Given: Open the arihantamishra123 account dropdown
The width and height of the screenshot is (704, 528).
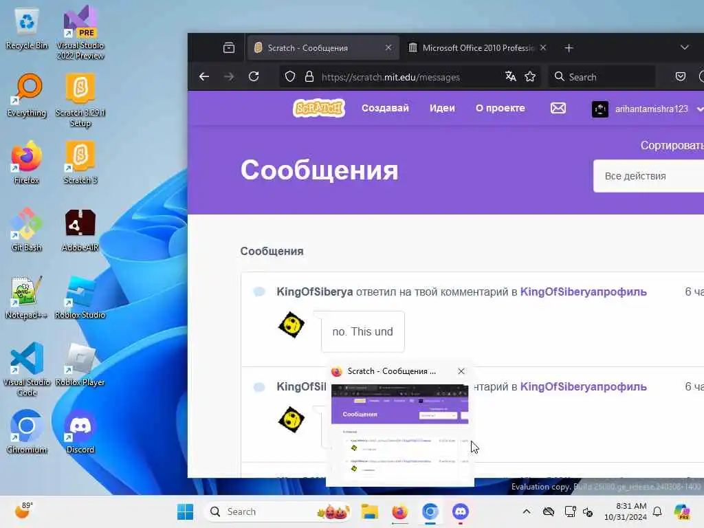Looking at the screenshot, I should (647, 109).
